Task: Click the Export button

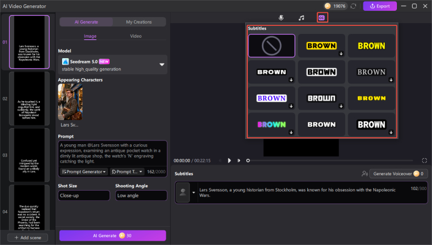Action: tap(380, 6)
